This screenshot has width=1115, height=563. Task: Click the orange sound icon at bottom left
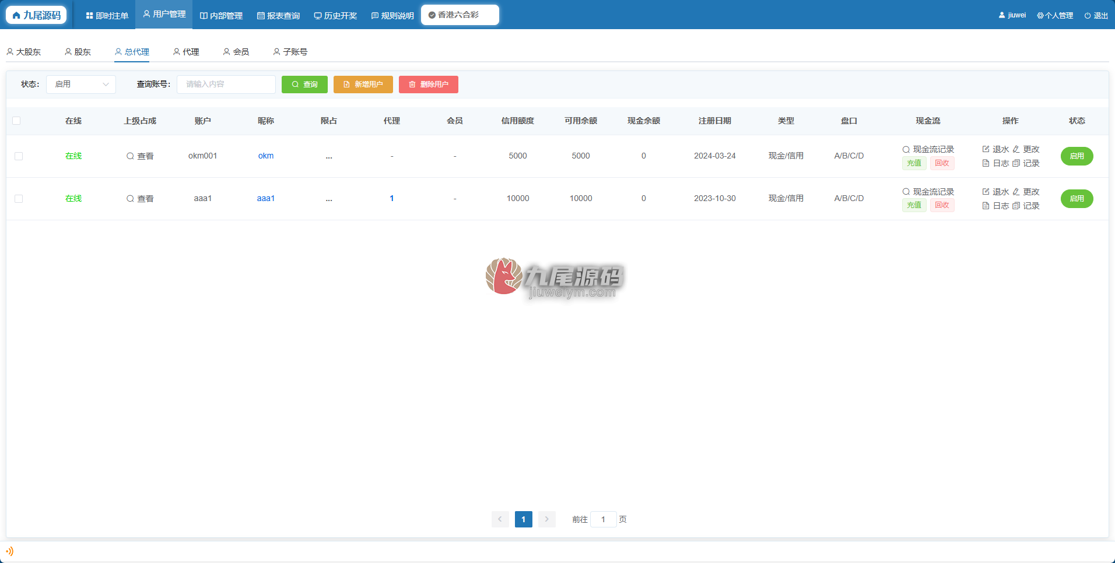pos(9,551)
